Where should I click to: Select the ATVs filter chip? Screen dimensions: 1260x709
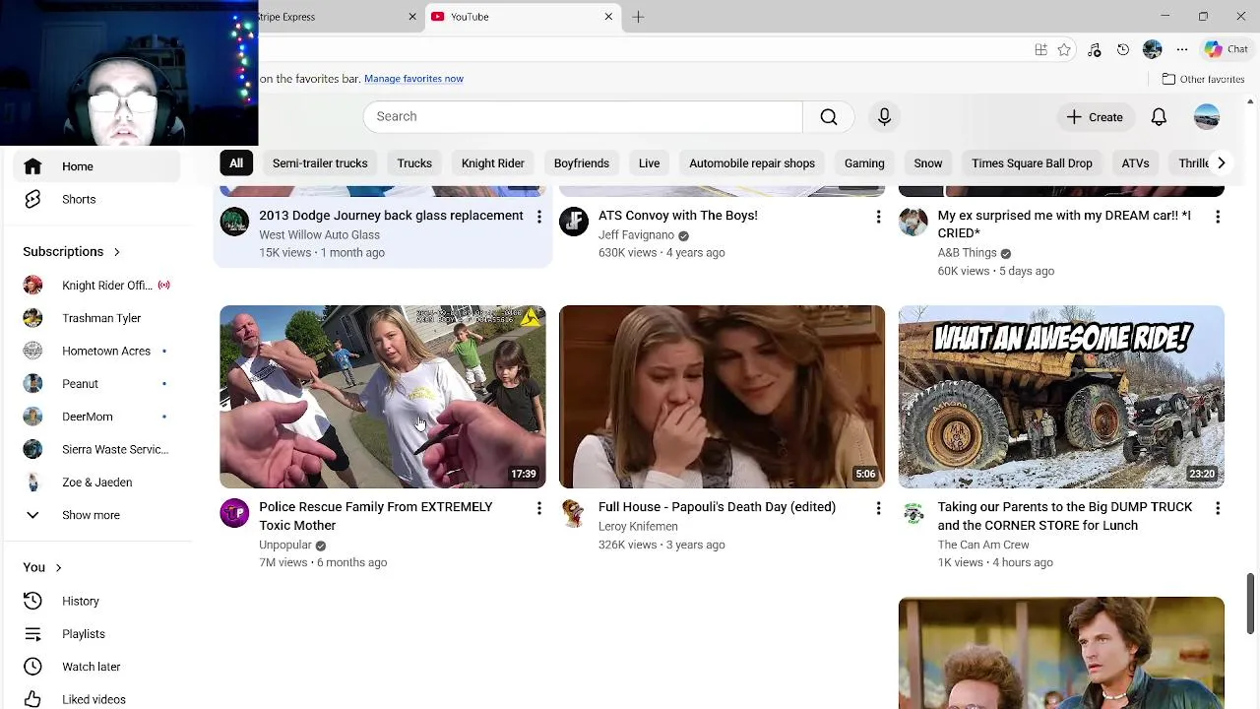pos(1135,163)
